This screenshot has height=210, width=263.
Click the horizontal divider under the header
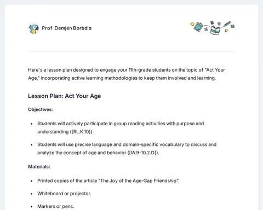click(x=131, y=51)
